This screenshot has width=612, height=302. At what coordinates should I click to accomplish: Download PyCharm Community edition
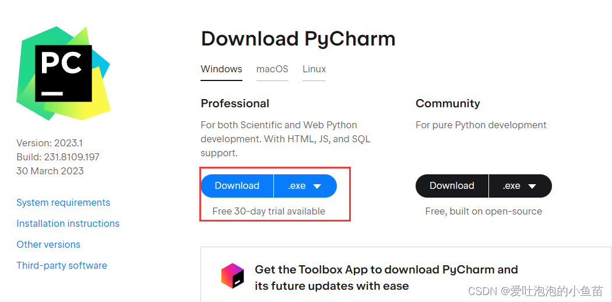coord(452,186)
